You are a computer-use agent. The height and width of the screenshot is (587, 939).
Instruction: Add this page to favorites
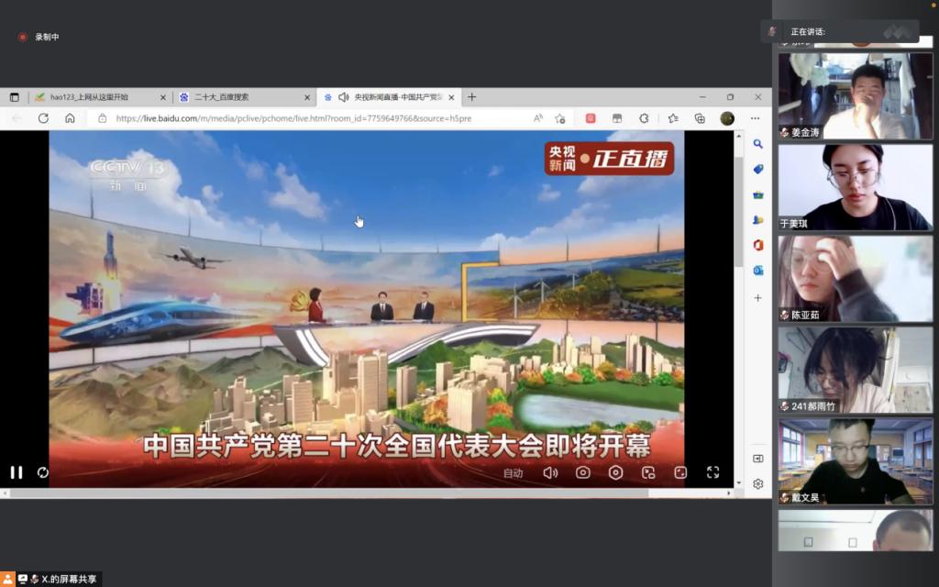point(560,118)
